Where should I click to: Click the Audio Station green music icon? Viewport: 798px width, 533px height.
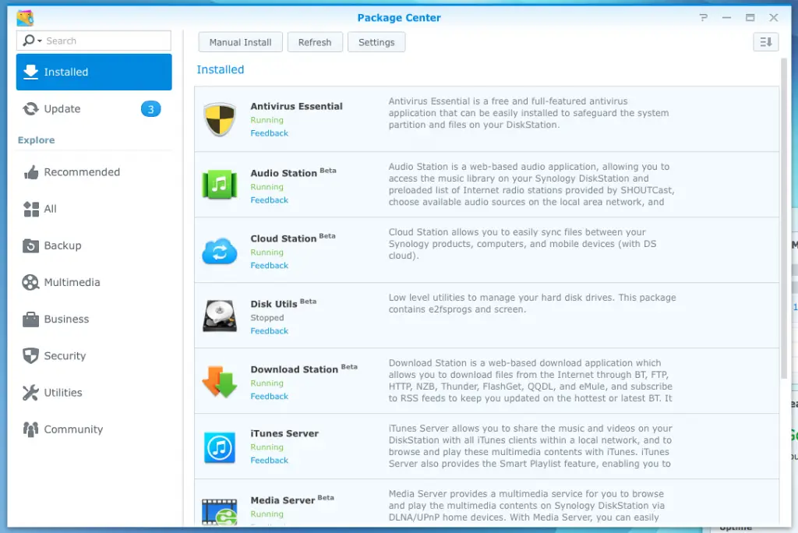[x=220, y=184]
